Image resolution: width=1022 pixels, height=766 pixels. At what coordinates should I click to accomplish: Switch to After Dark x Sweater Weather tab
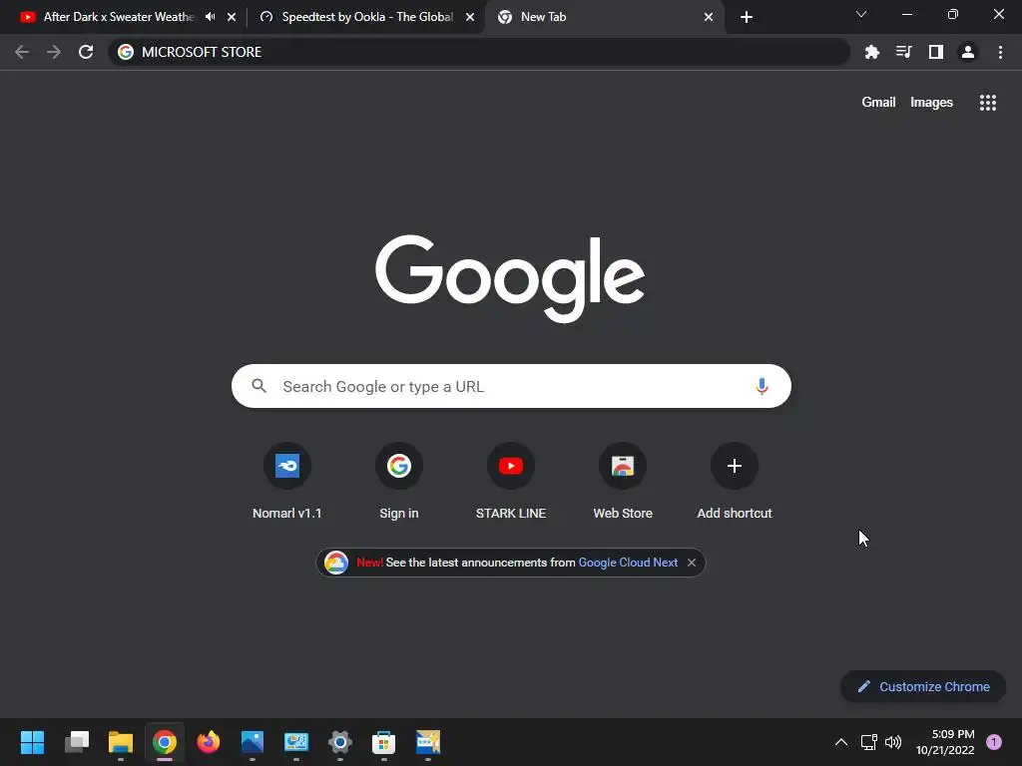pyautogui.click(x=120, y=17)
